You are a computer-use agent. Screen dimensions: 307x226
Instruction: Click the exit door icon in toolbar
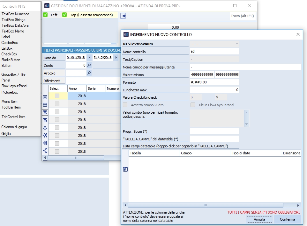tap(123, 16)
